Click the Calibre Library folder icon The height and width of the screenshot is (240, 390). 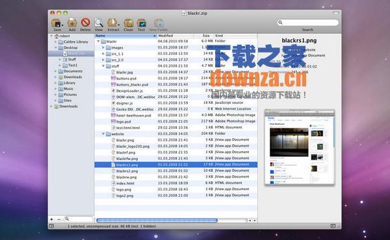[60, 42]
